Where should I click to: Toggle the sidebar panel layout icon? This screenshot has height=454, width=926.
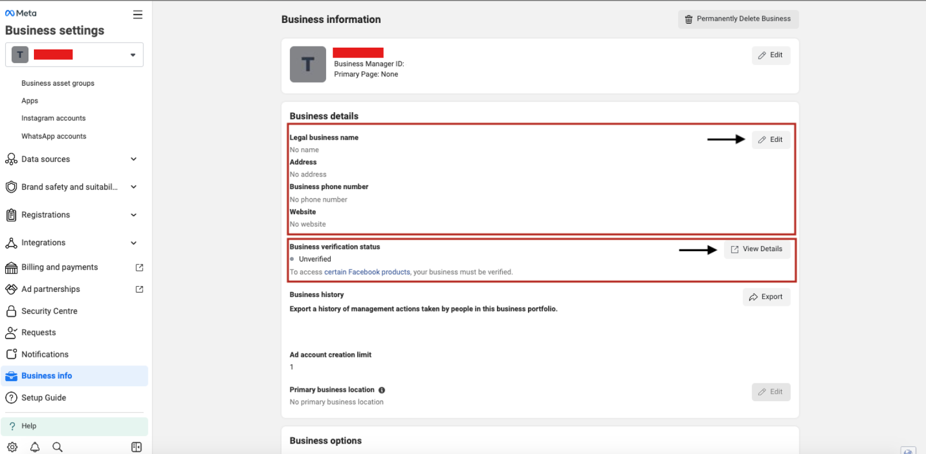(136, 447)
